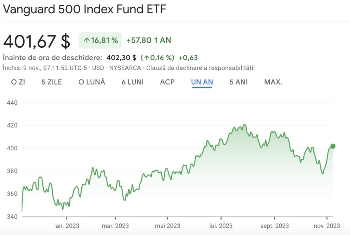Select the O ZI time range tab
This screenshot has height=235, width=350.
18,82
